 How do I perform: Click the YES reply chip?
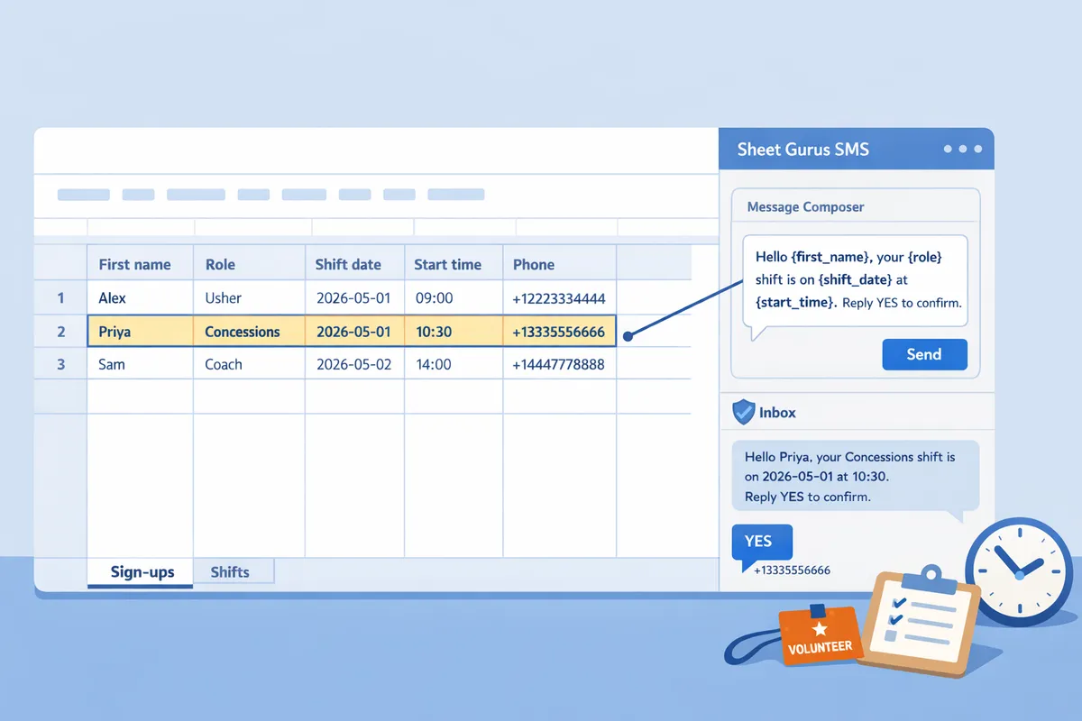click(761, 541)
